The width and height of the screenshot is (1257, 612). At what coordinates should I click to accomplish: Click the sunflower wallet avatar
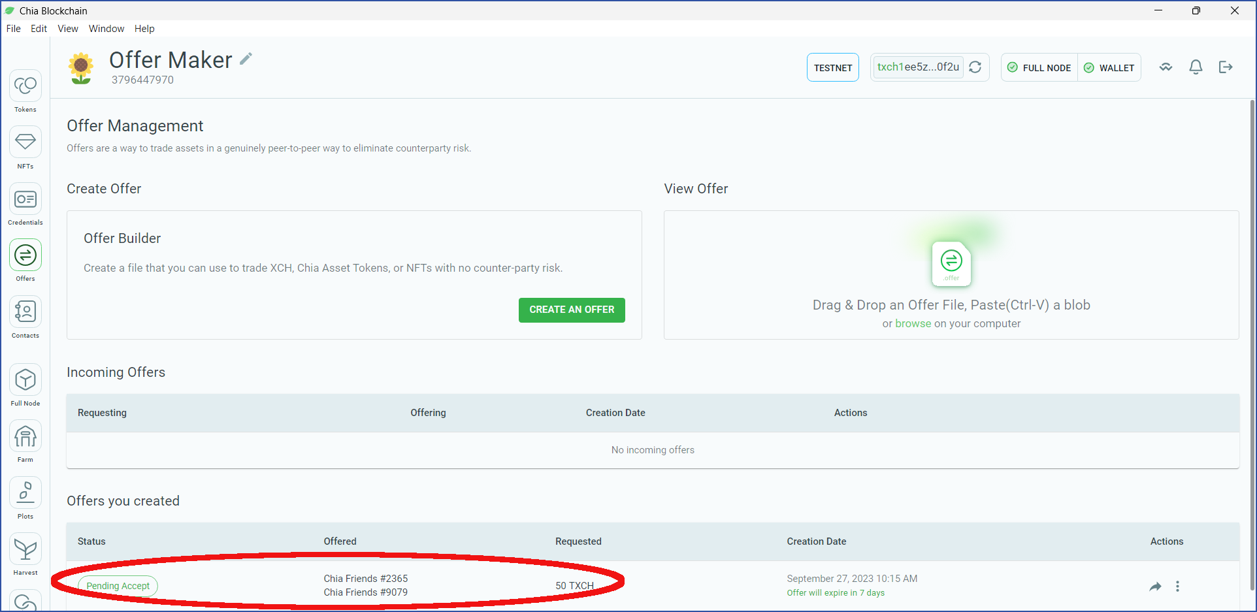pos(81,68)
